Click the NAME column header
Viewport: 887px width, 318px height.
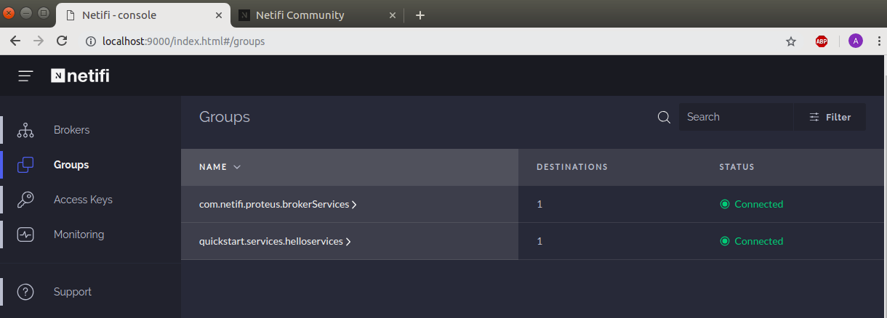[x=213, y=167]
